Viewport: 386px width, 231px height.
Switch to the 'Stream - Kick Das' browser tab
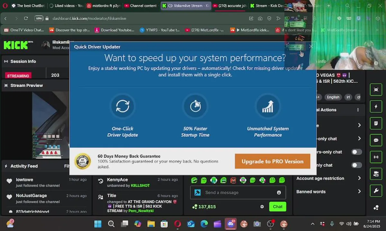tap(267, 6)
